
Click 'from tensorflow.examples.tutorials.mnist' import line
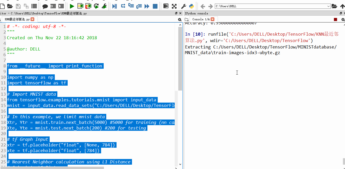tap(82, 100)
